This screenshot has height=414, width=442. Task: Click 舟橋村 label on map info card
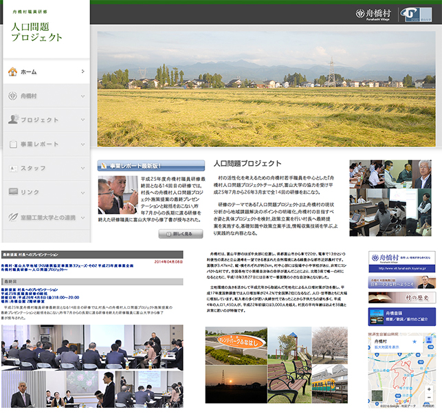(x=380, y=341)
